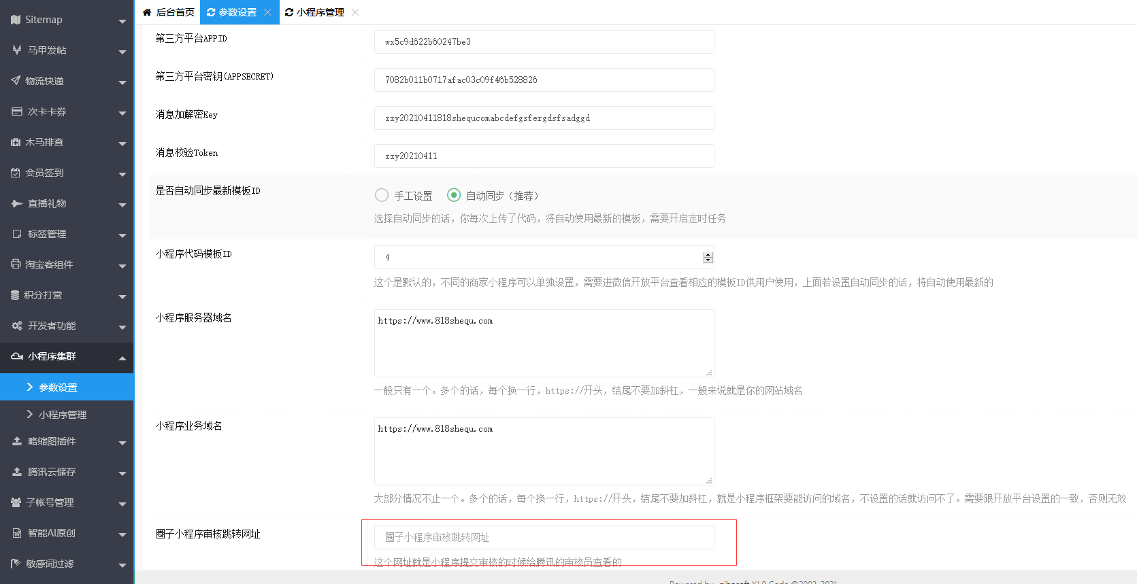The image size is (1137, 584).
Task: Expand 马甲发帖 dropdown arrow
Action: [x=122, y=52]
